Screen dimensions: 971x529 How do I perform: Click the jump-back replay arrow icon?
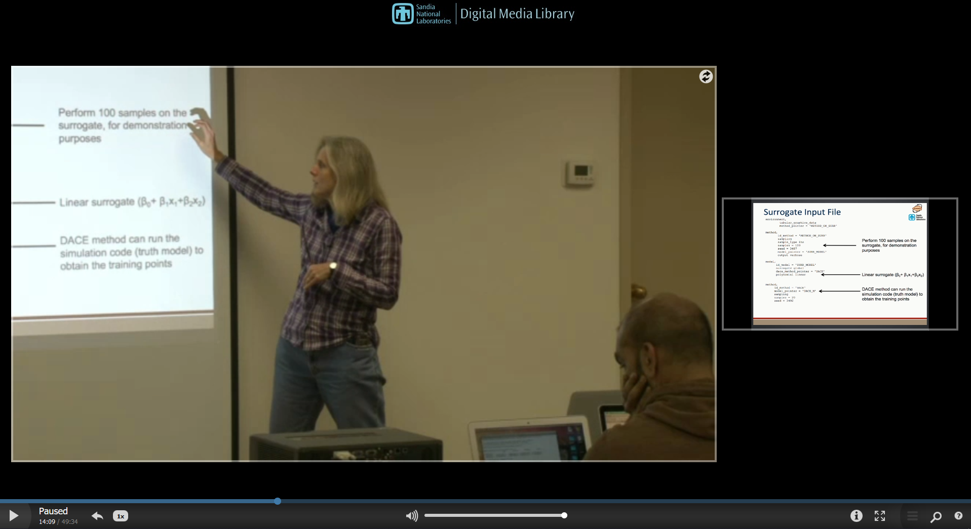tap(97, 516)
